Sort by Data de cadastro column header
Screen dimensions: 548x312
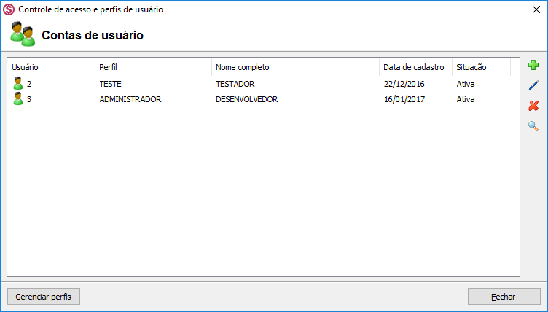coord(414,67)
